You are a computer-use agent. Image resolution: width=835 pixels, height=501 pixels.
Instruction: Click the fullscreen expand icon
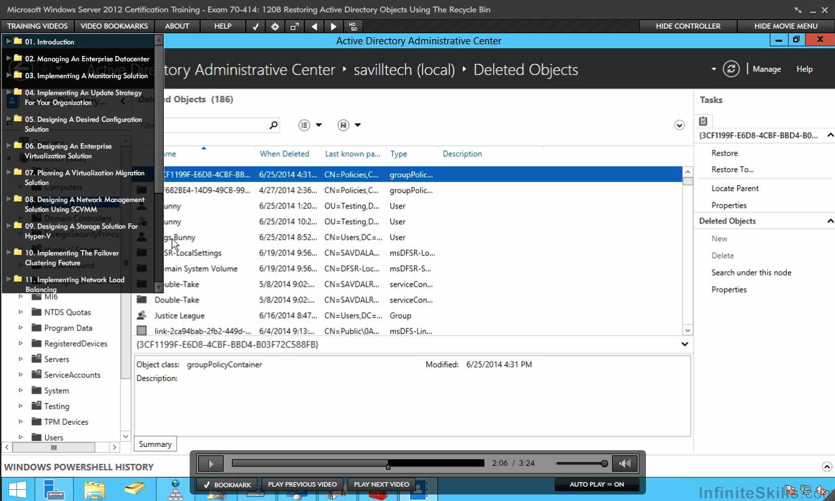[295, 26]
